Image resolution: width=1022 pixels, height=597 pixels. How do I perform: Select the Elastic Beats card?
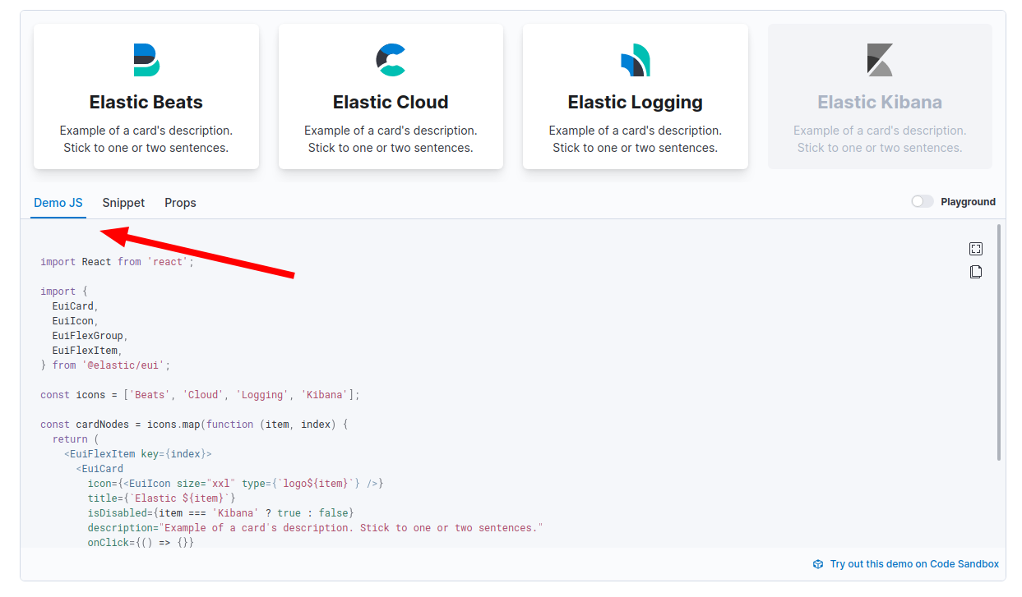pyautogui.click(x=146, y=96)
